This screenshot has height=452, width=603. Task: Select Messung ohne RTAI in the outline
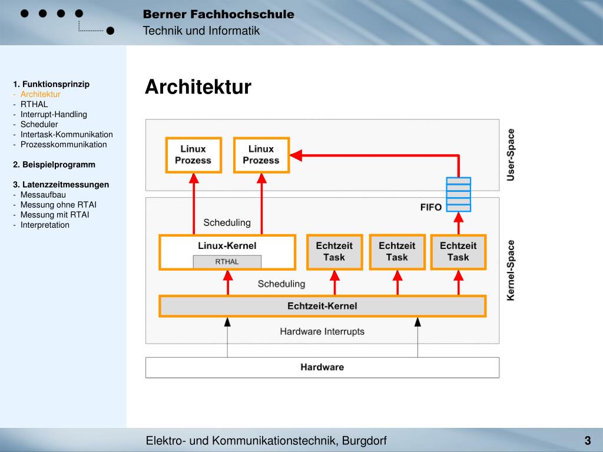58,205
